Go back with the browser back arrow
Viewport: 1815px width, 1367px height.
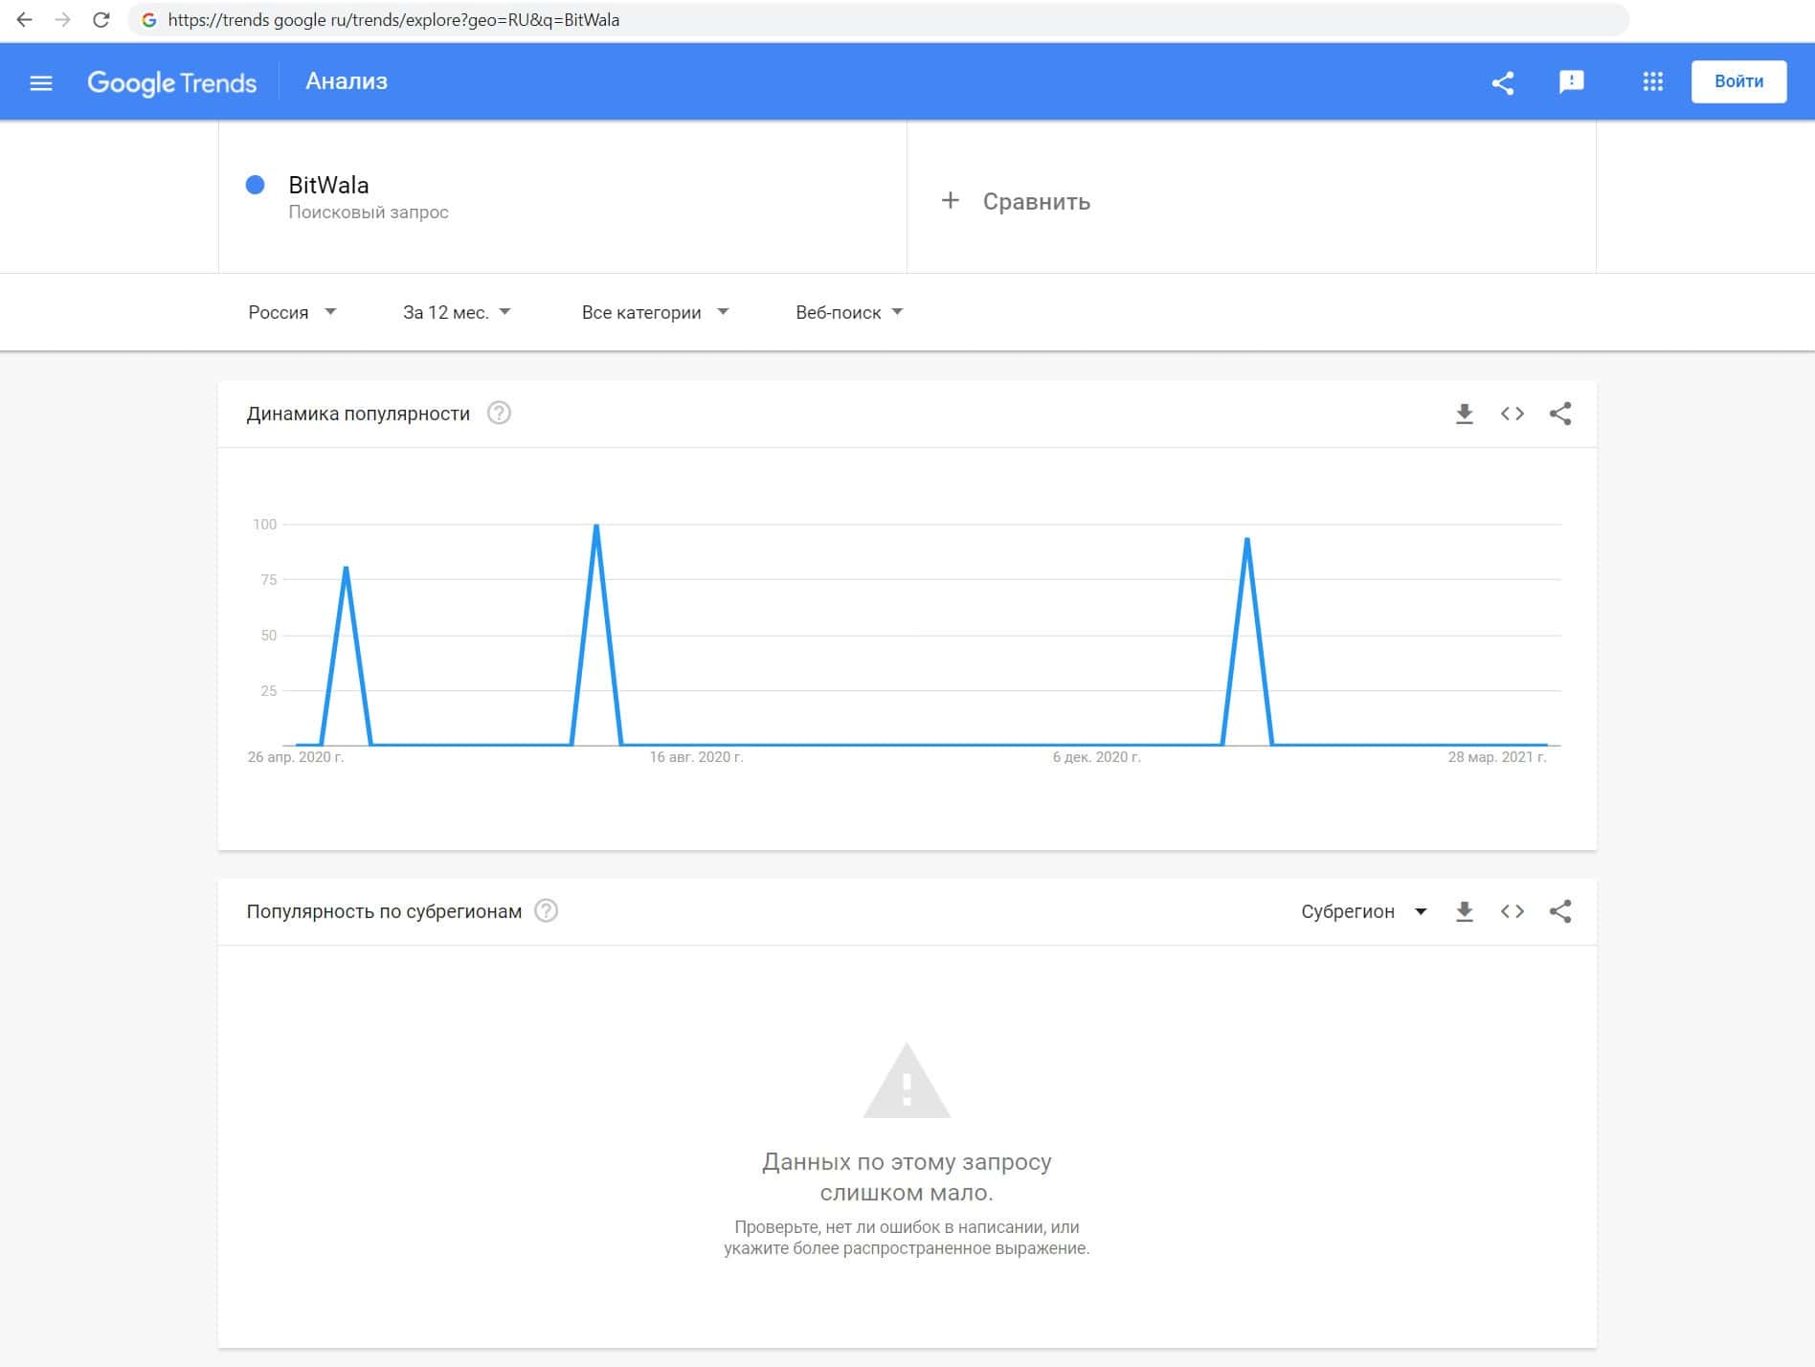[x=25, y=19]
